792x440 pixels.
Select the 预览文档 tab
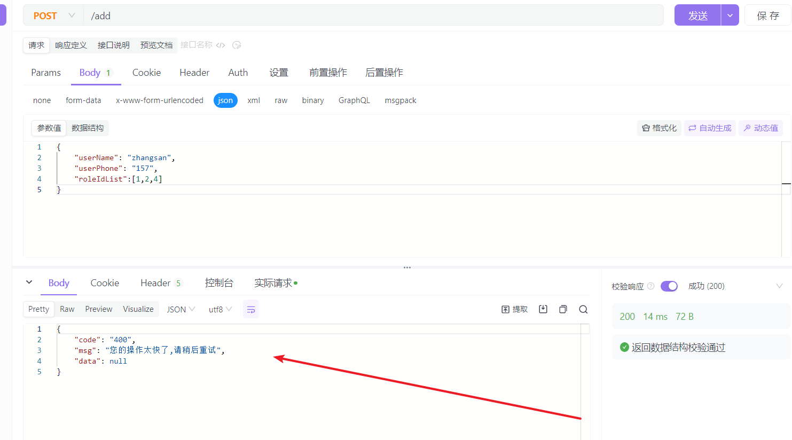tap(156, 45)
